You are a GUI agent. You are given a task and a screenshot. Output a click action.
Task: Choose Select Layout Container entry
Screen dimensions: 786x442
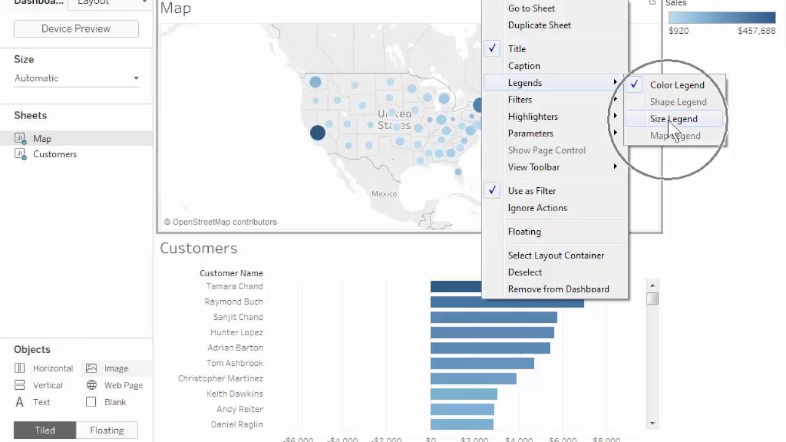(556, 255)
